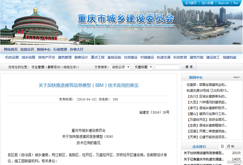The width and height of the screenshot is (243, 165).
Task: Open the 新闻中心 menu item
Action: click(x=43, y=49)
